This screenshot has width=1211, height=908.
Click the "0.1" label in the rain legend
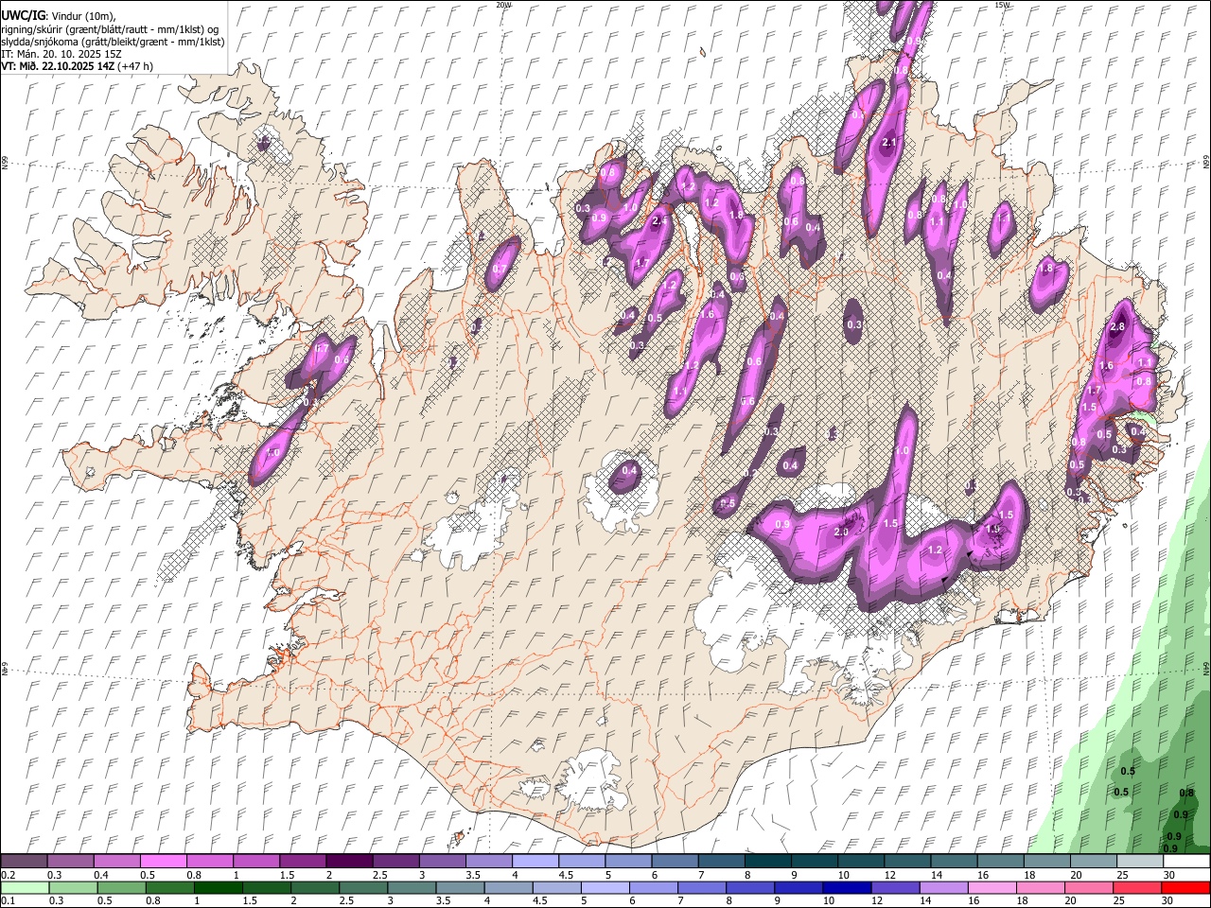pyautogui.click(x=8, y=901)
